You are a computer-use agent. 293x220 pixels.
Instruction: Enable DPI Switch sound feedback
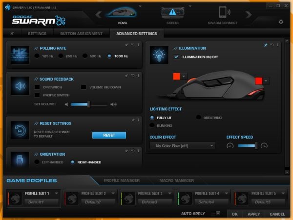click(x=37, y=87)
